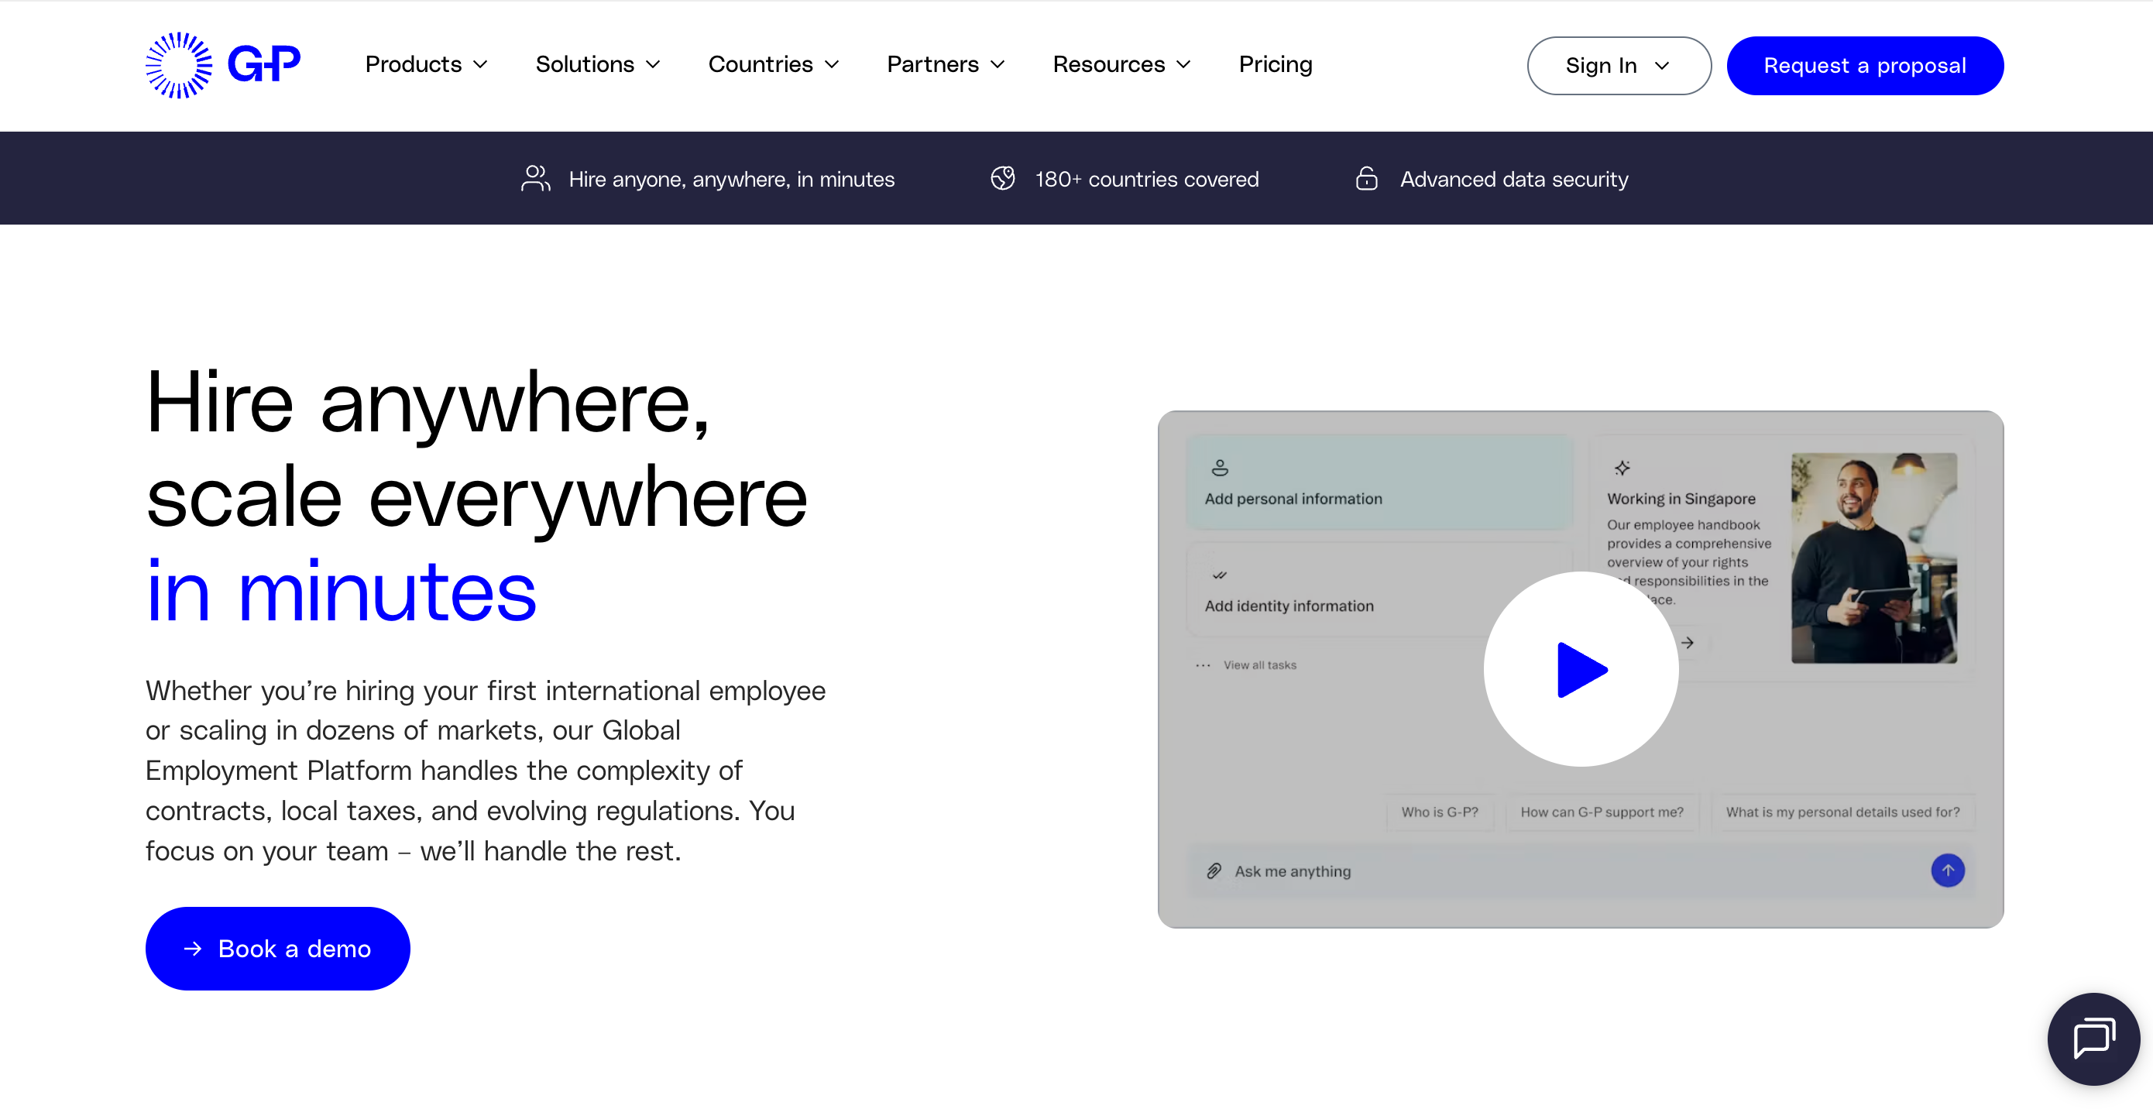Open the Countries dropdown
This screenshot has height=1109, width=2153.
tap(773, 64)
